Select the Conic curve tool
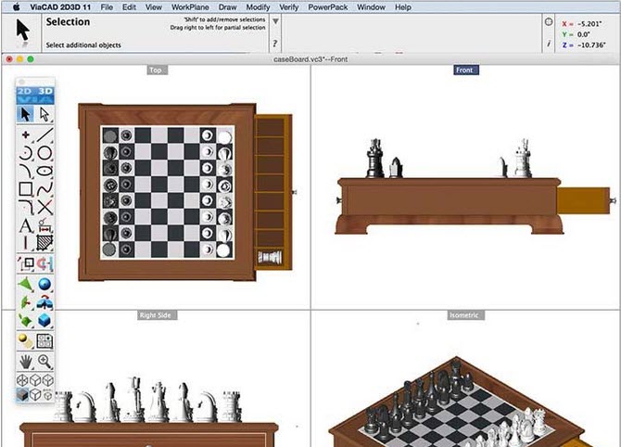This screenshot has height=447, width=621. 26,172
